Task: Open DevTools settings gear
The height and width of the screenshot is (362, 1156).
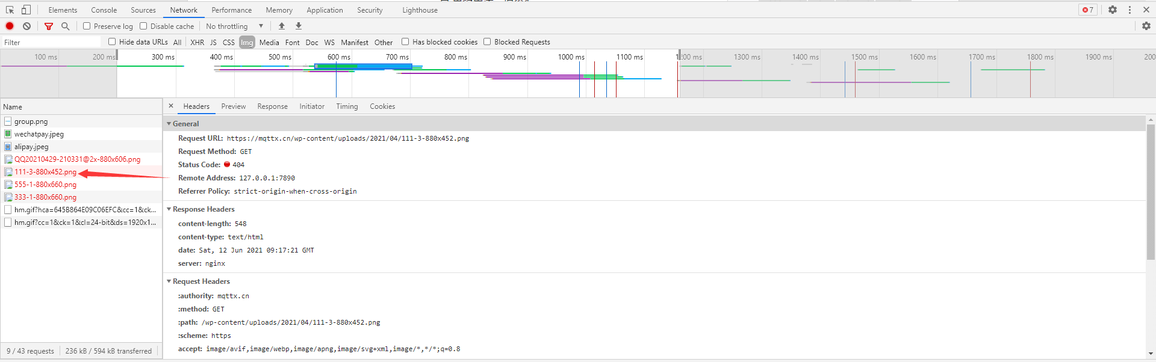Action: (x=1113, y=10)
